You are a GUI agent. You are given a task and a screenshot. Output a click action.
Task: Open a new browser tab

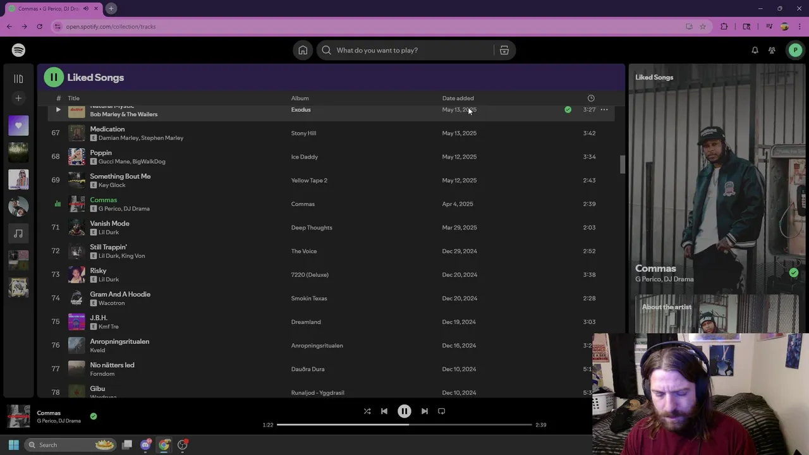tap(111, 8)
